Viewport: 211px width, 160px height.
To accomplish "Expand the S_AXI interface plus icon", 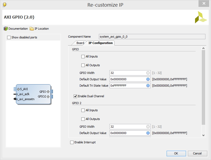I will click(x=18, y=89).
